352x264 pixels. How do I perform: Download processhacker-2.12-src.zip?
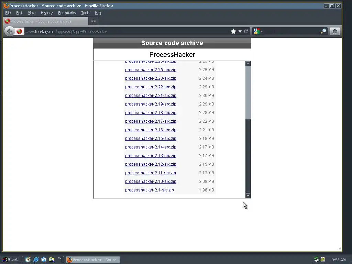point(151,164)
